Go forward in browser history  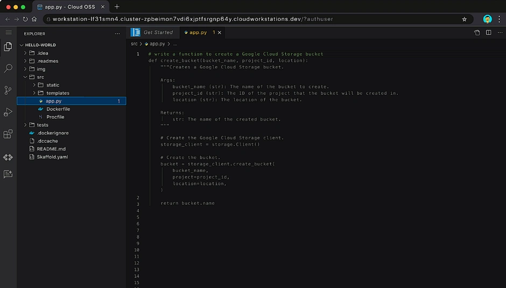point(17,19)
